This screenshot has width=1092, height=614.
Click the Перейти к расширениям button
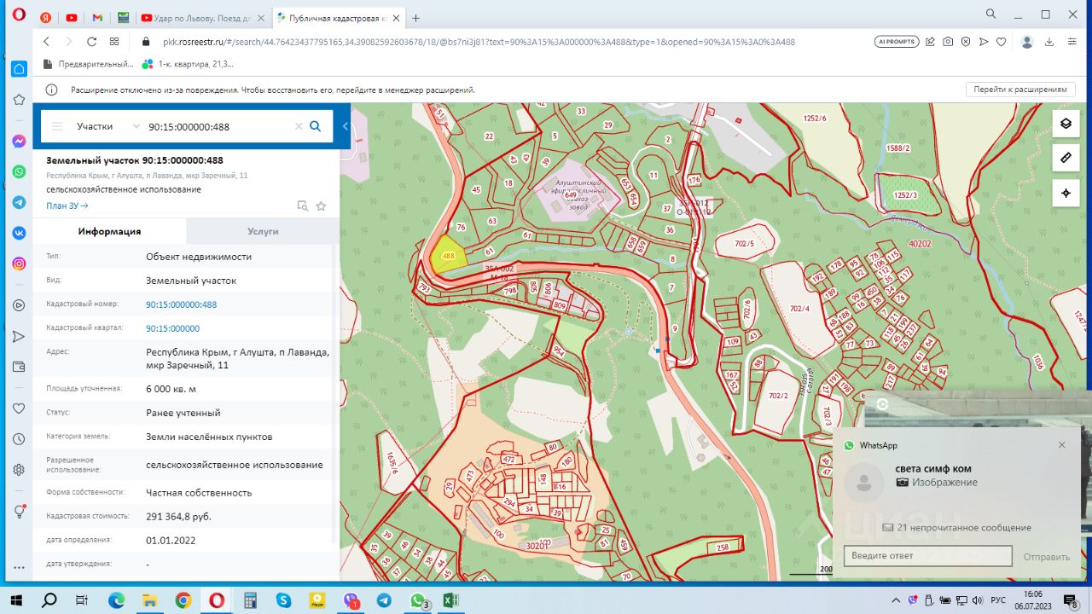1019,90
